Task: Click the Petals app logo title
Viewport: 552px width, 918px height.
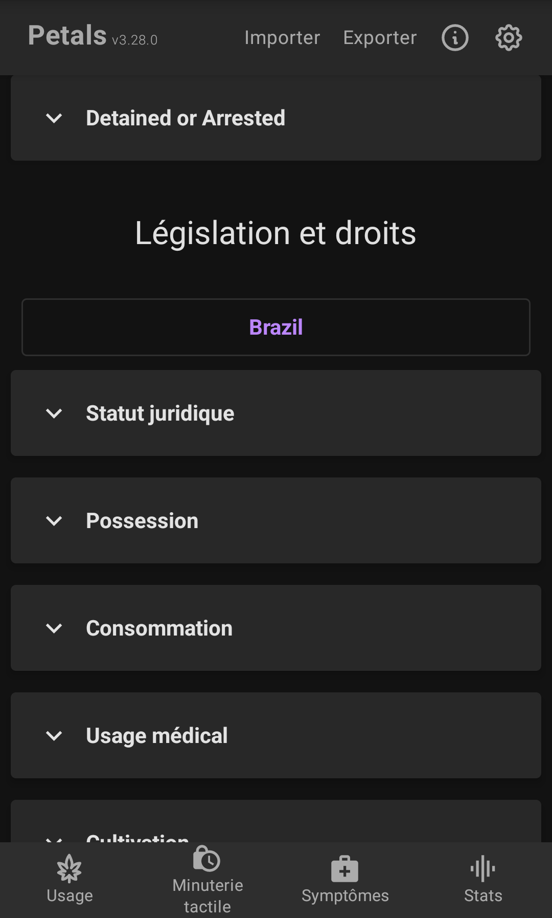Action: click(x=67, y=36)
